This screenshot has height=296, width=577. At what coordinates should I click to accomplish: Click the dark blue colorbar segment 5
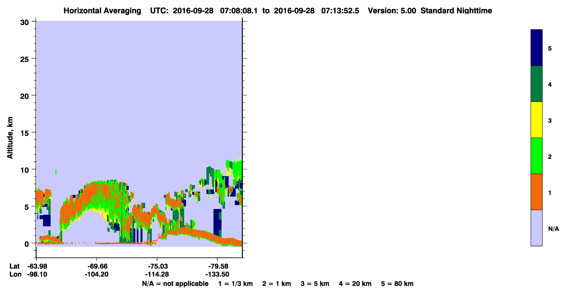[536, 47]
